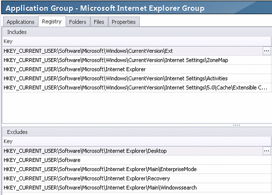Open the Properties tab

point(124,22)
